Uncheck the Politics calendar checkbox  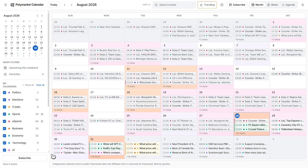(x=4, y=93)
